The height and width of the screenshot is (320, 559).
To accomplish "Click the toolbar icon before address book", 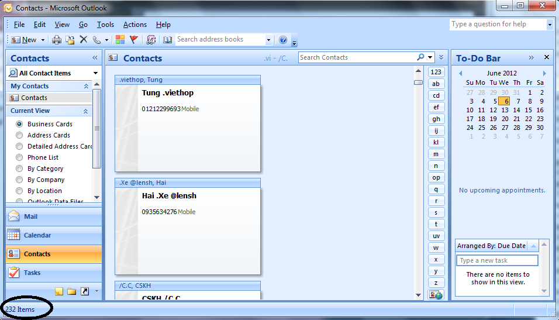I will click(151, 40).
